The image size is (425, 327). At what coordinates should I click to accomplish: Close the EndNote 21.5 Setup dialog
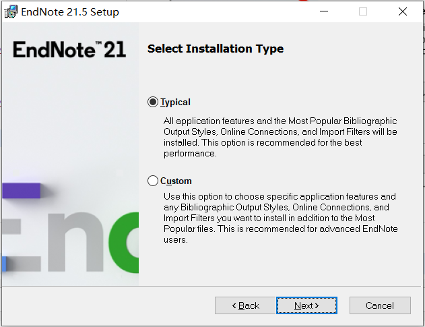(x=403, y=11)
